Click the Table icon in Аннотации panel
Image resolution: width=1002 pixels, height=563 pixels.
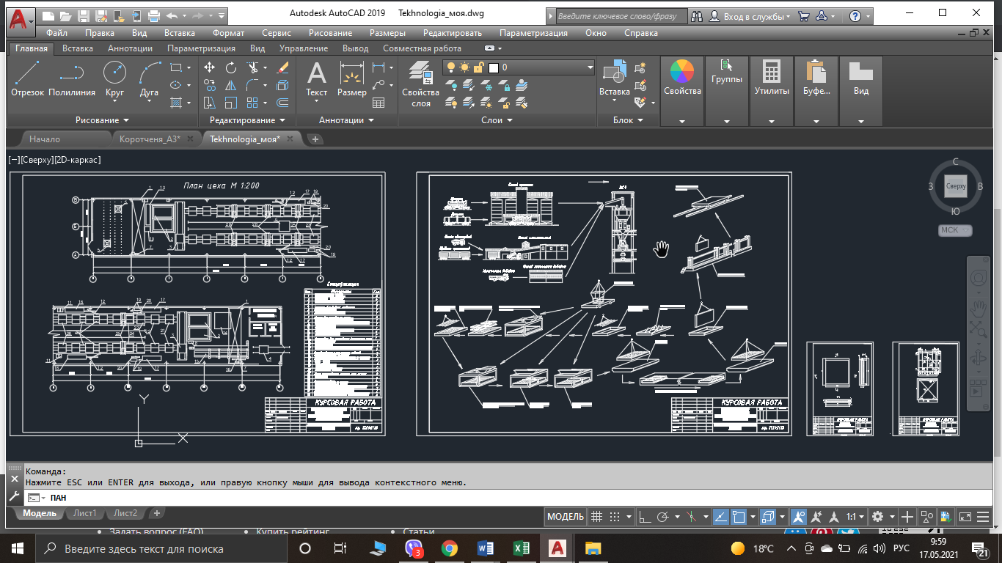(379, 103)
